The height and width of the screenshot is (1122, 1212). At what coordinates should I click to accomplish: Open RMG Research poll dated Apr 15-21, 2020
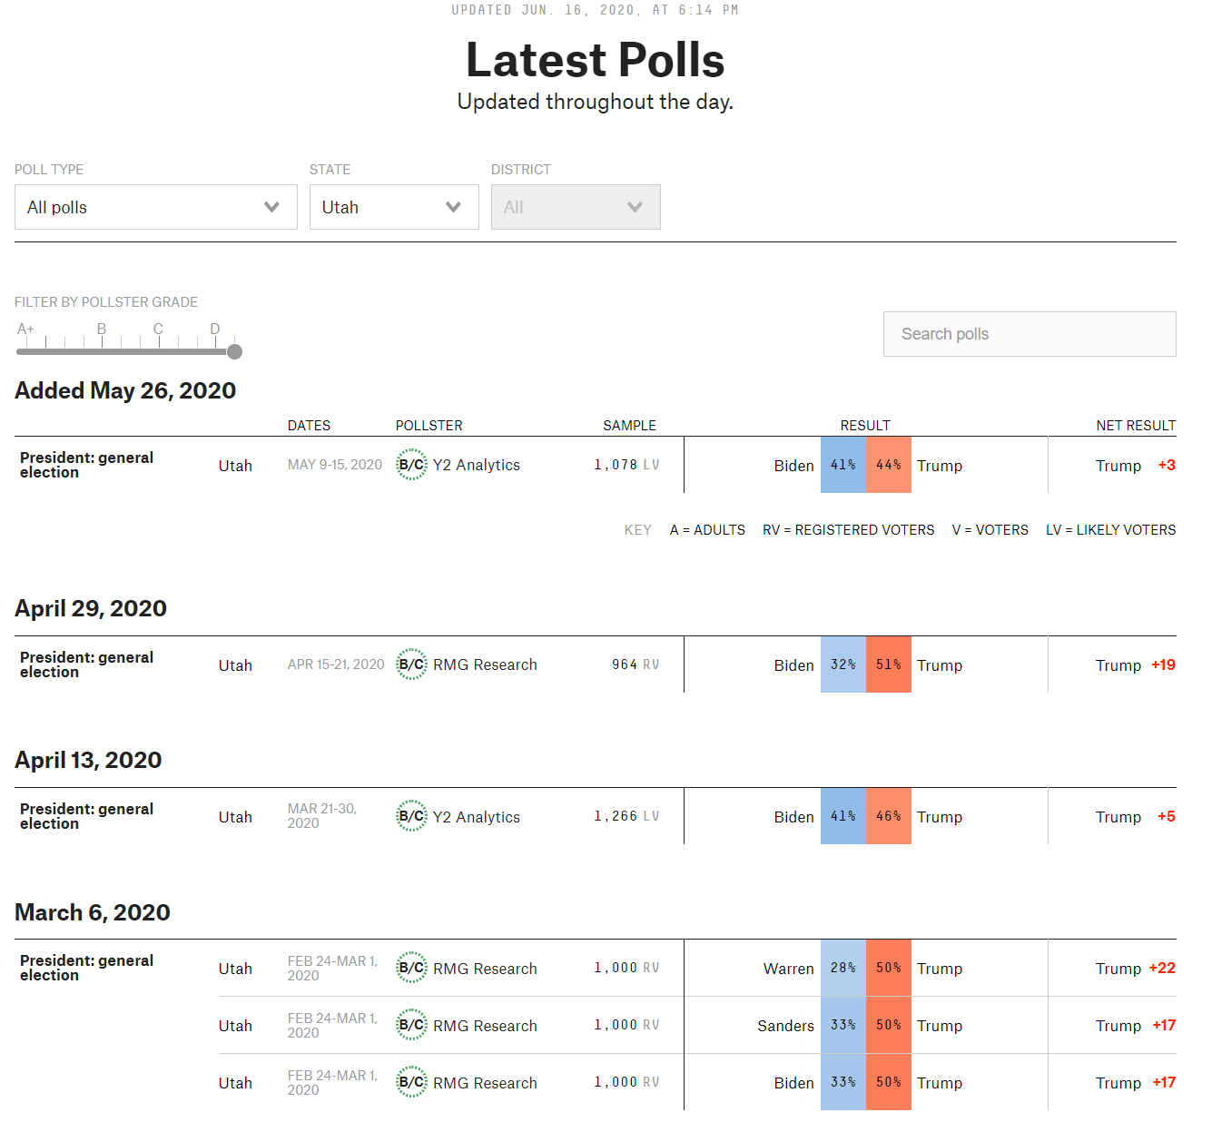485,664
